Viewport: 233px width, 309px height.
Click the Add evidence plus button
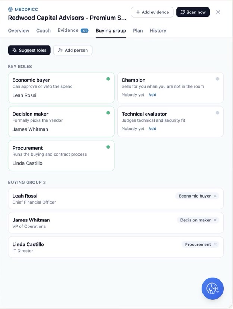point(152,12)
